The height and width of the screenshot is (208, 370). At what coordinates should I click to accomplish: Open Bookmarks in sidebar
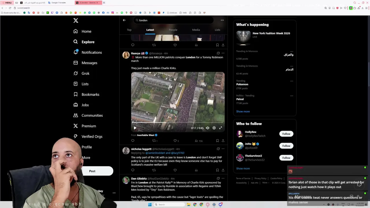pos(86,94)
